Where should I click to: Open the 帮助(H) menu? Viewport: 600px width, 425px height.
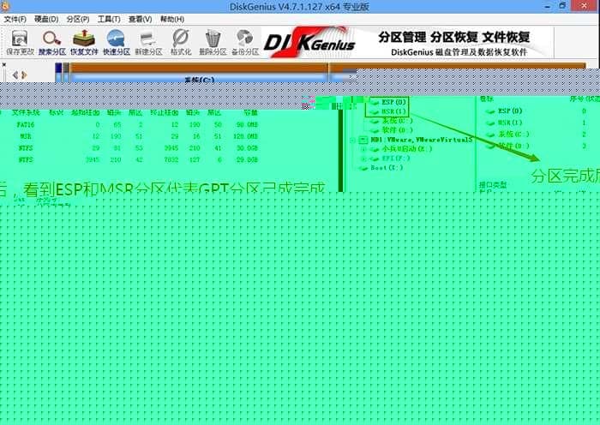pos(172,19)
